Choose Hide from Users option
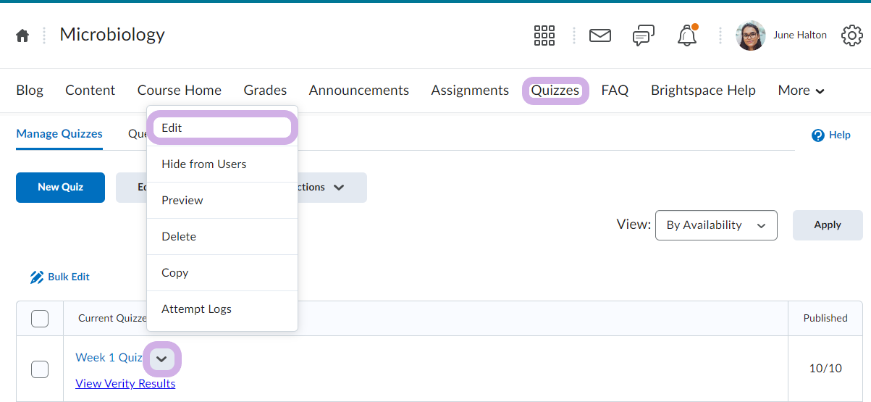This screenshot has height=402, width=871. pyautogui.click(x=203, y=164)
